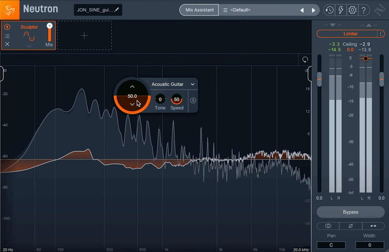Click the Bypass button
Viewport: 389px width, 252px height.
[351, 212]
